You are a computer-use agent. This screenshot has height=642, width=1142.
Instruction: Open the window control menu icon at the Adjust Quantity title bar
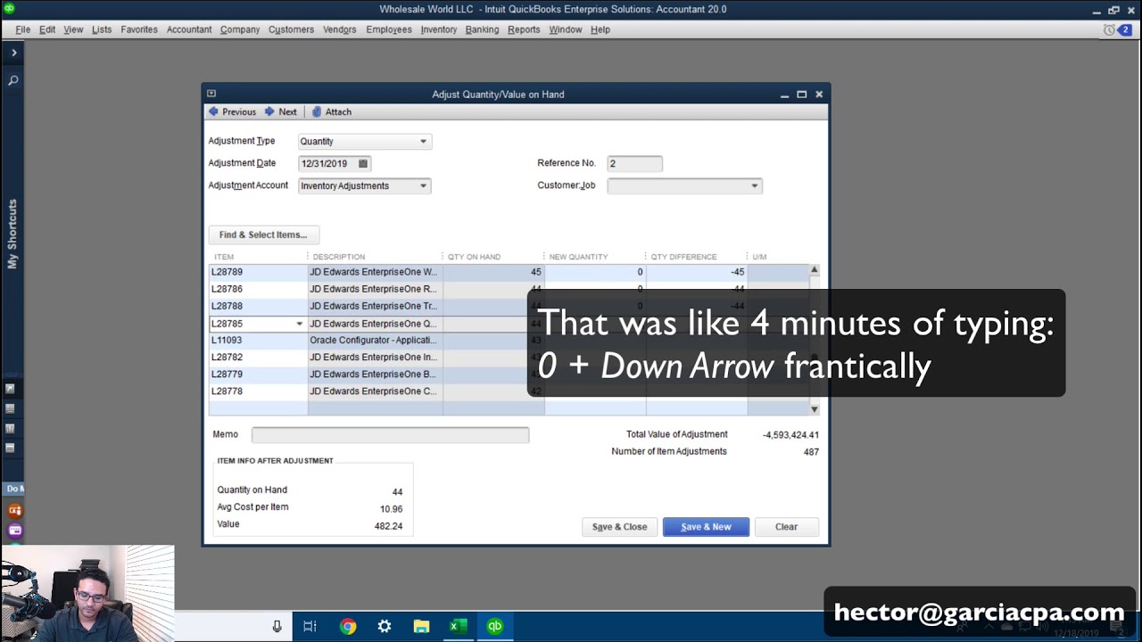click(x=211, y=94)
